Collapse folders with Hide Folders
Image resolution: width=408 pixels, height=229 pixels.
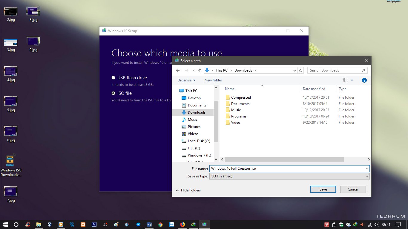coord(188,190)
